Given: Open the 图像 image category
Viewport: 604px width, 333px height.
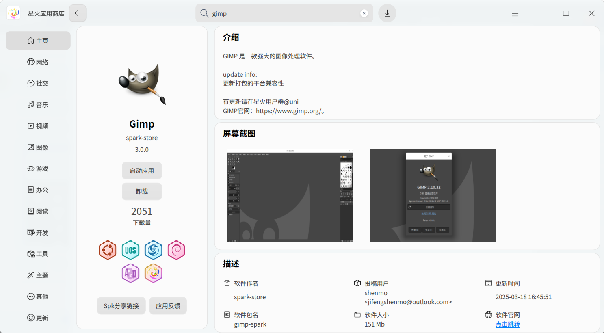Looking at the screenshot, I should (38, 147).
